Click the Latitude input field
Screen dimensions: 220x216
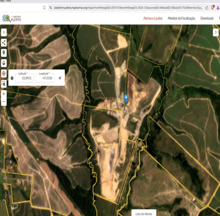(x=25, y=78)
